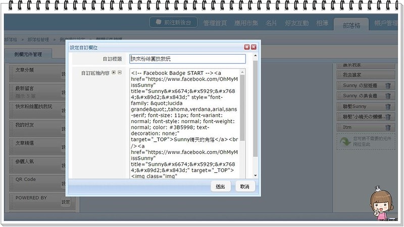Open the 部落格 tab
Viewport: 404px width, 227px height.
click(x=350, y=24)
